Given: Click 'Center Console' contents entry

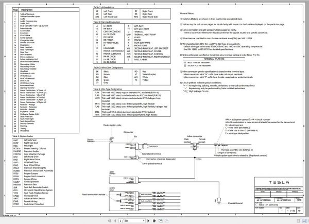Looking at the screenshot, I should [26, 38].
